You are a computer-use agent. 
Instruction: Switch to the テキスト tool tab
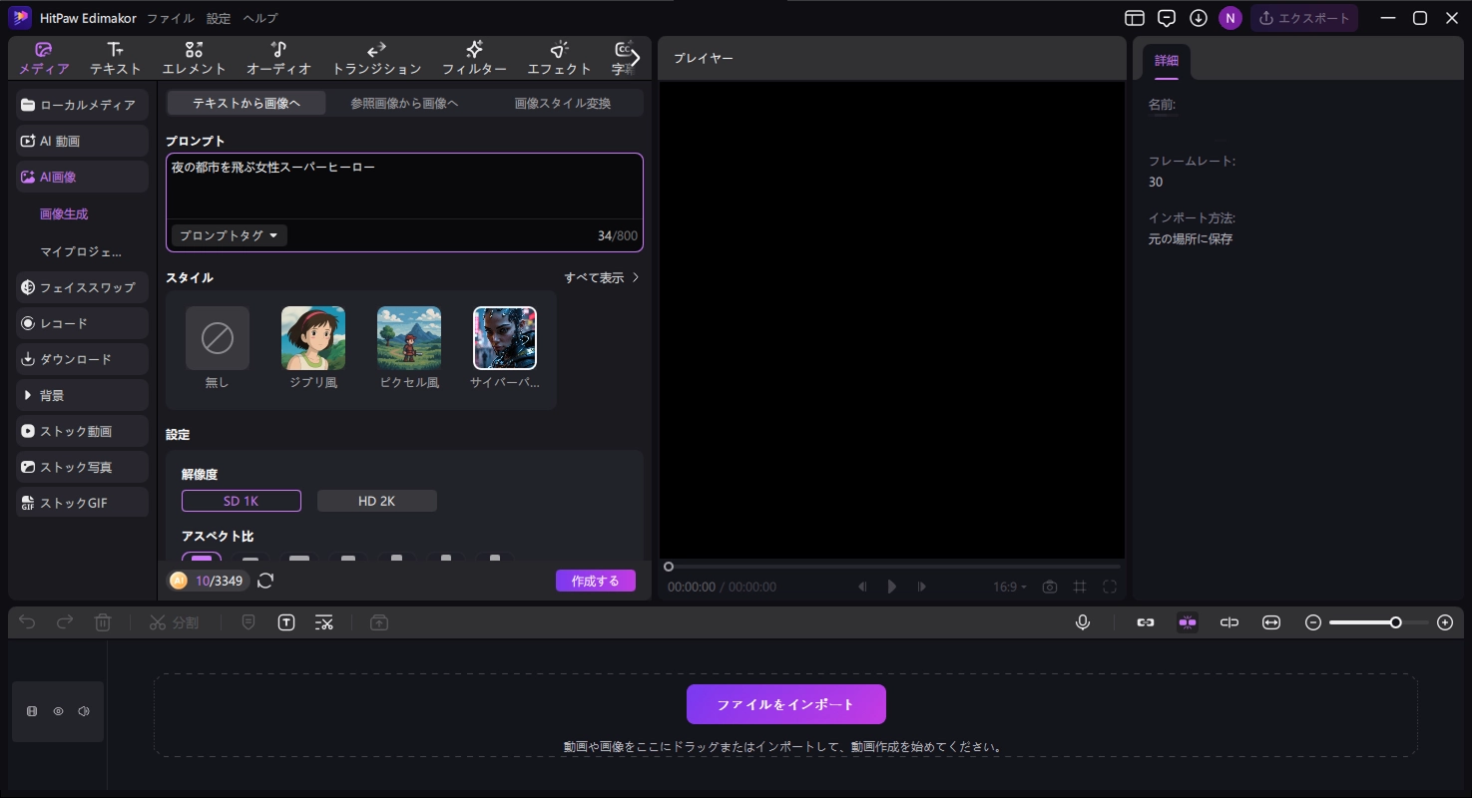pos(116,59)
